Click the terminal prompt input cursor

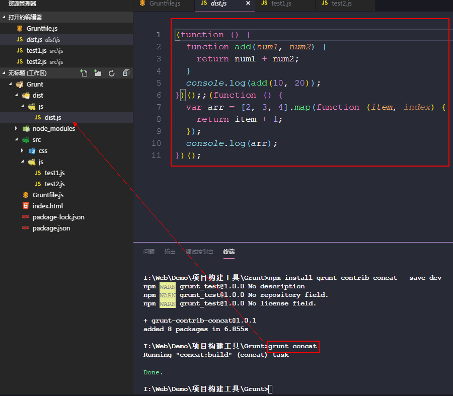(x=271, y=389)
